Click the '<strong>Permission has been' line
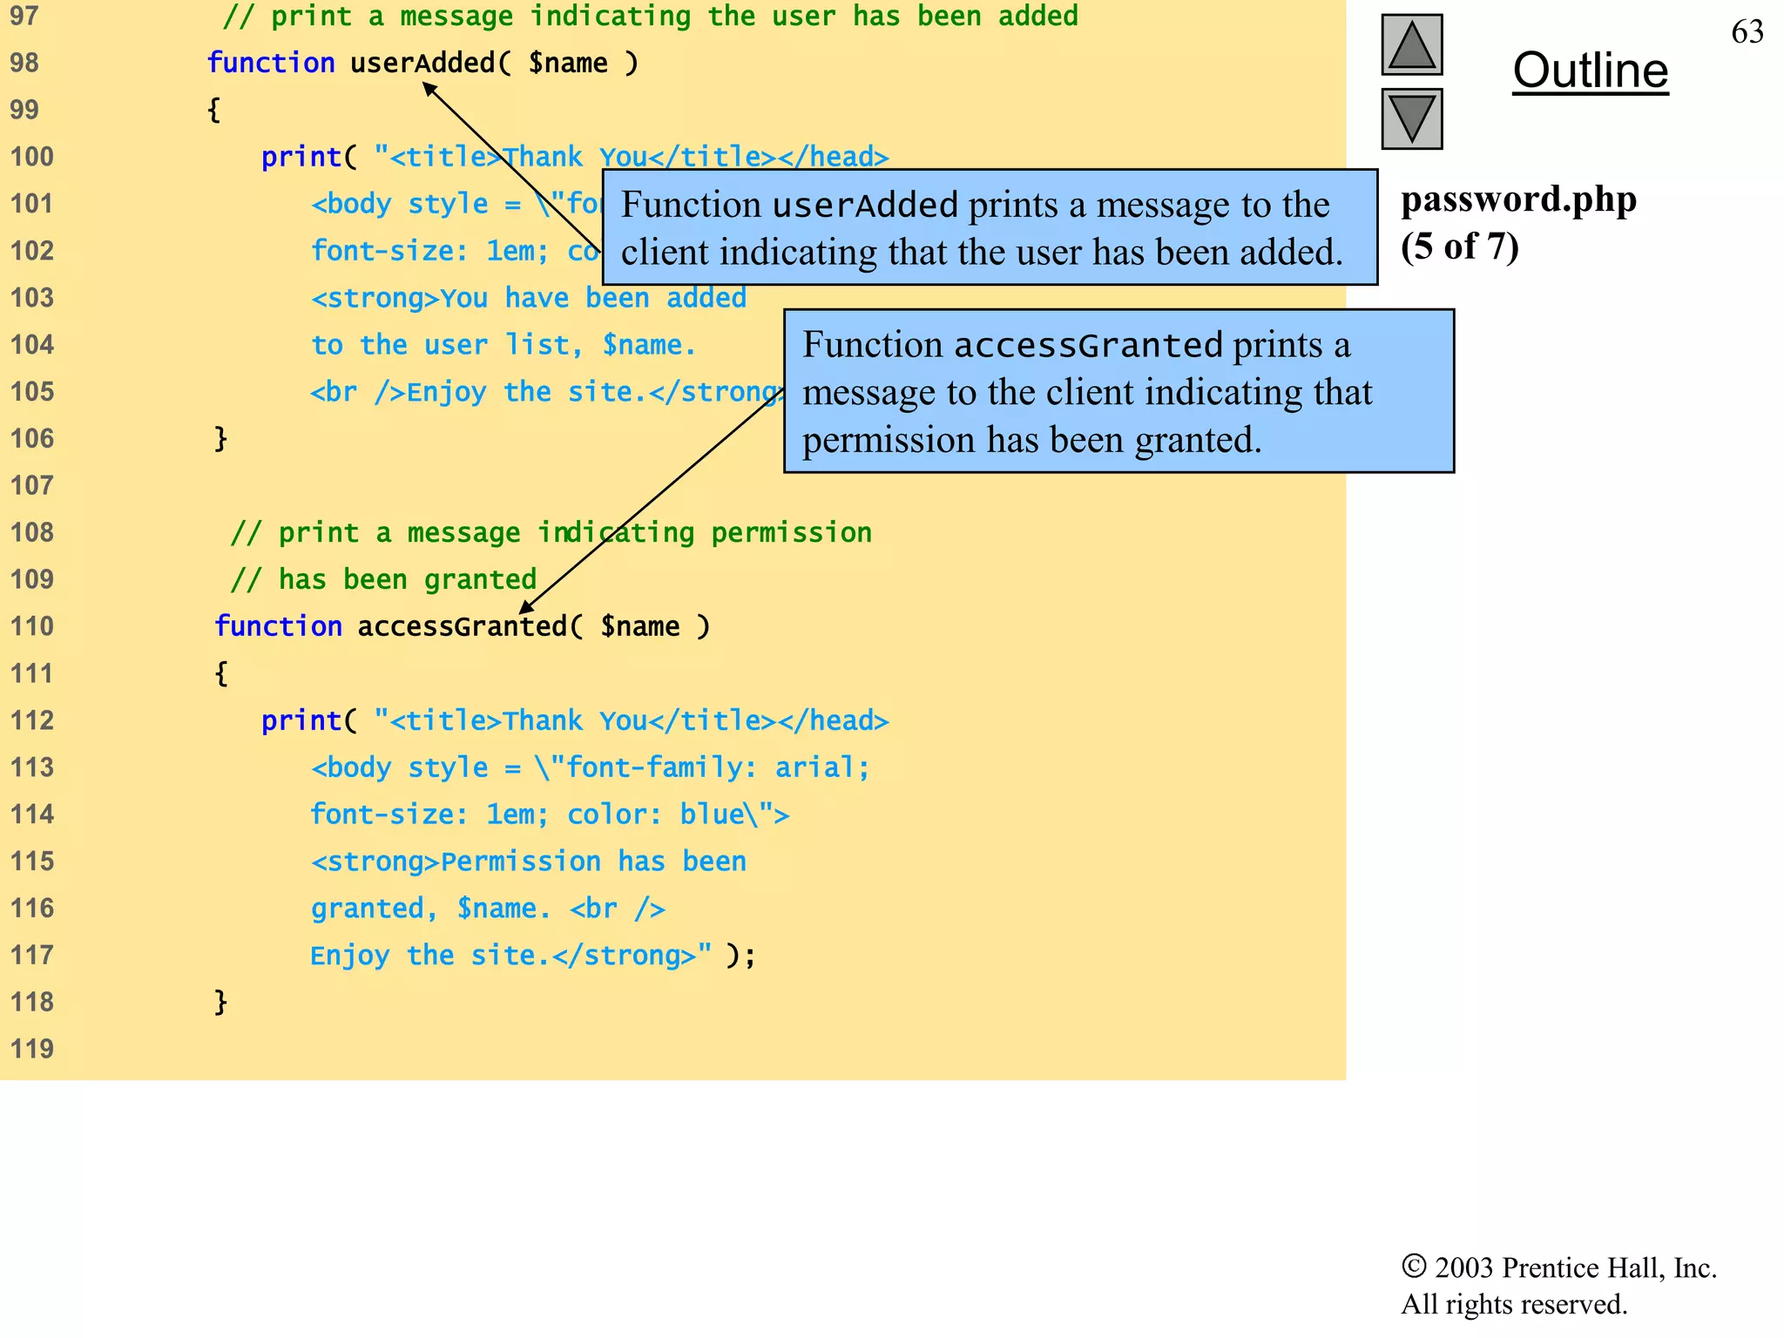 coord(528,862)
